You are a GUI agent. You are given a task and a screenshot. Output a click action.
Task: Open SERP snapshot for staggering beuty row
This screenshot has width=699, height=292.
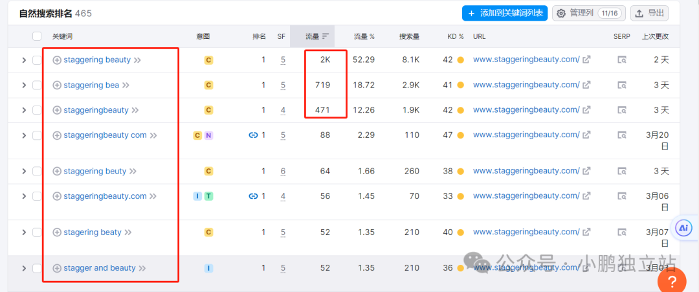pyautogui.click(x=621, y=171)
